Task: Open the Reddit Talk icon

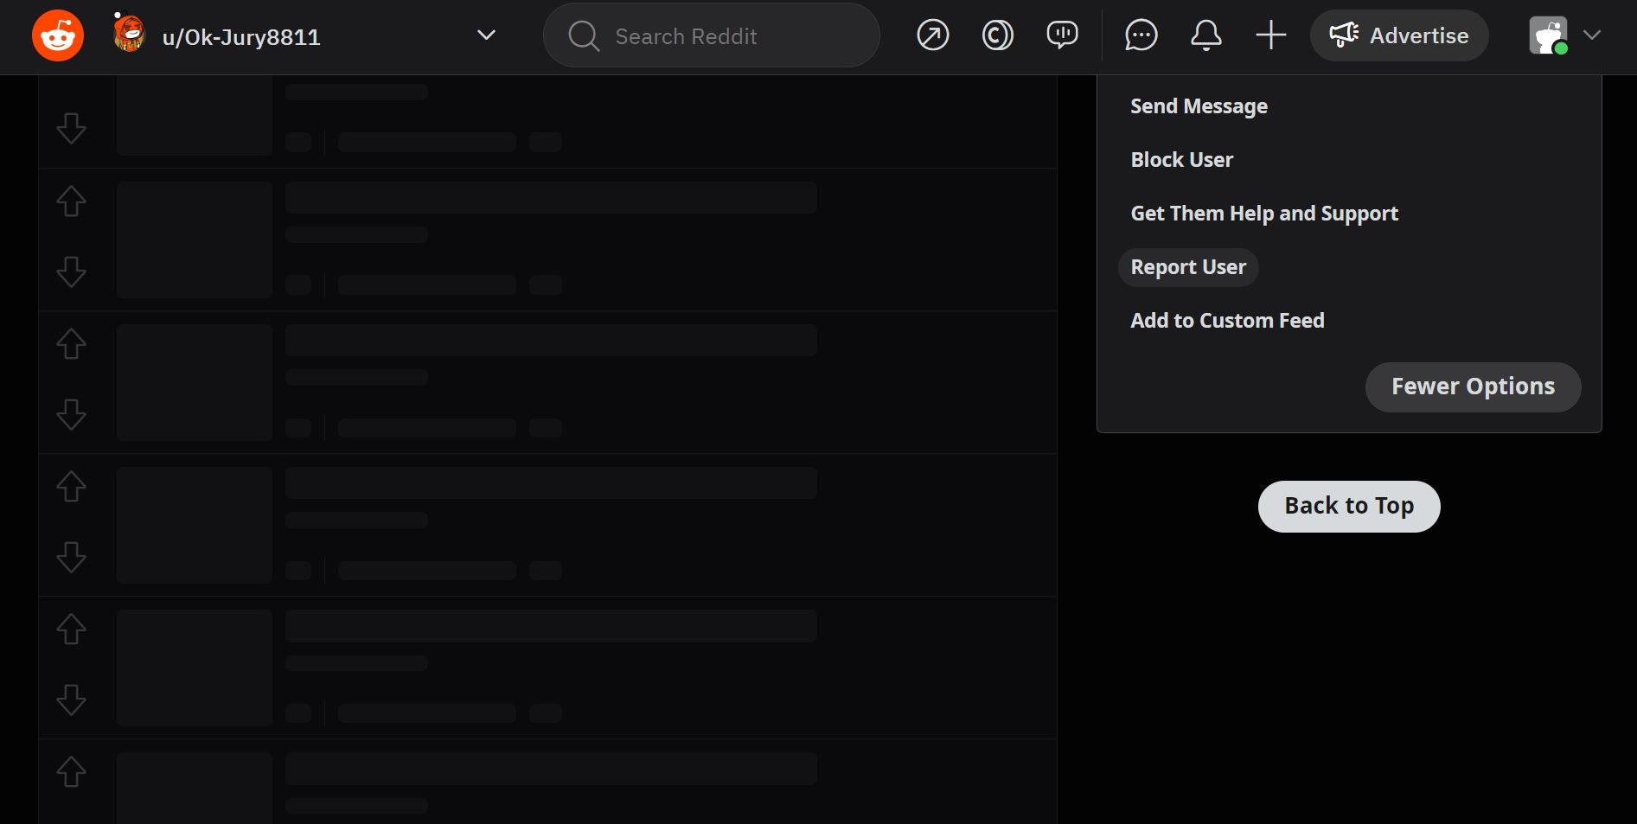Action: (1062, 35)
